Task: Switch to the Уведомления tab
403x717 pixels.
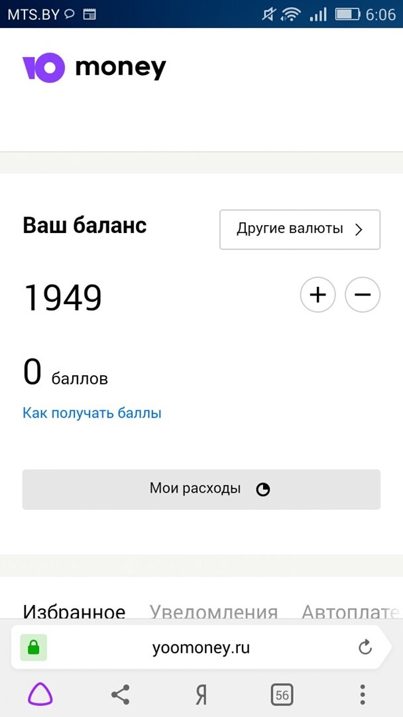Action: click(x=213, y=611)
